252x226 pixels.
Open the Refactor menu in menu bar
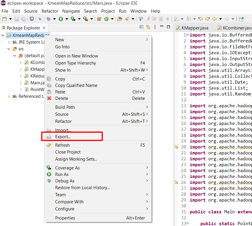coord(50,11)
